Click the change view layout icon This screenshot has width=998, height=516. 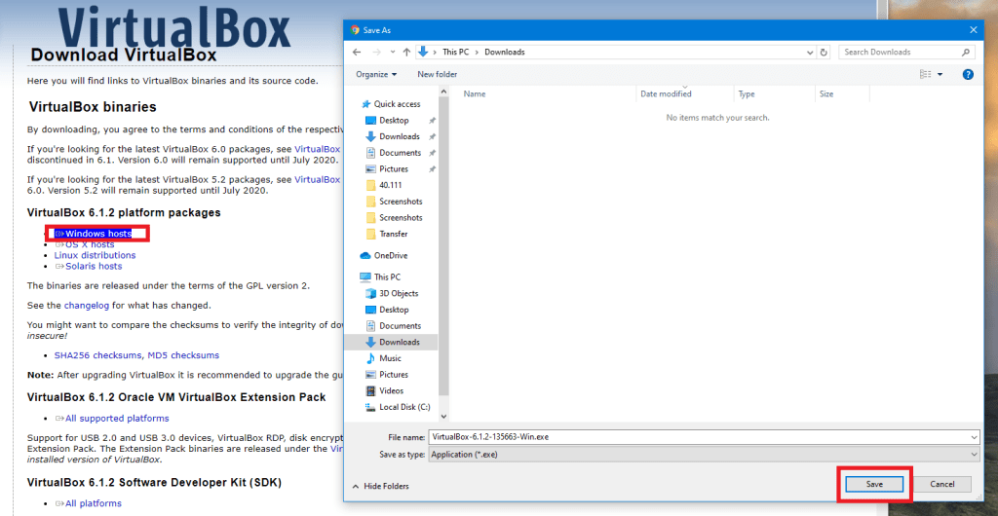pyautogui.click(x=926, y=74)
